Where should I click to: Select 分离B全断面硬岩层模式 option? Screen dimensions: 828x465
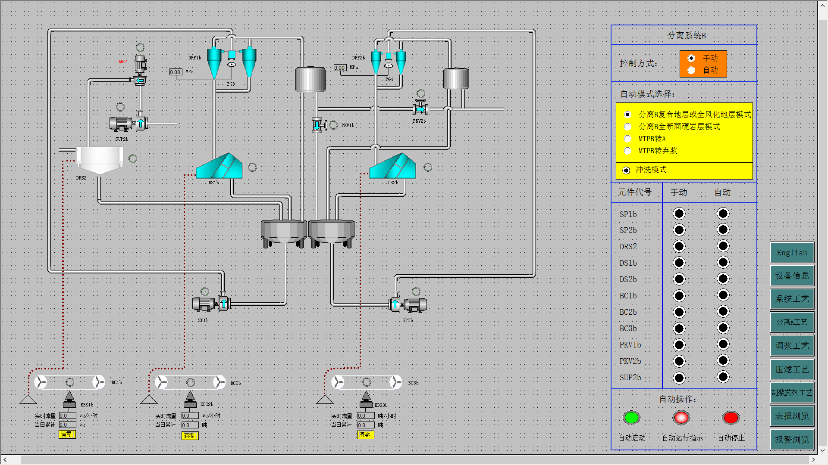[x=627, y=127]
